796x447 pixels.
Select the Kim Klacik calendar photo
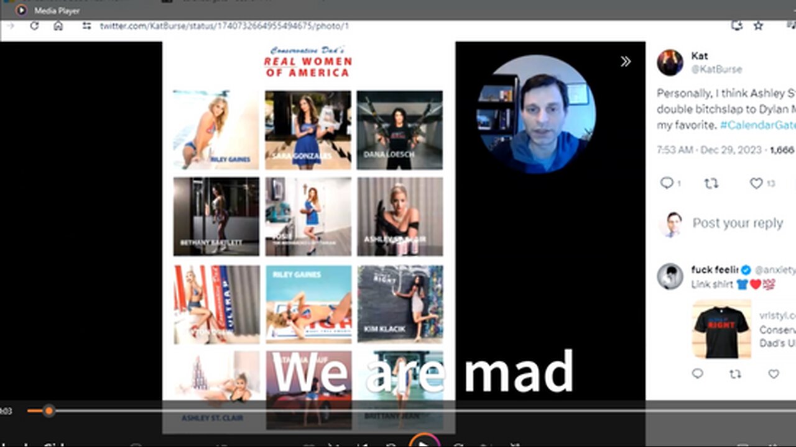(x=400, y=304)
